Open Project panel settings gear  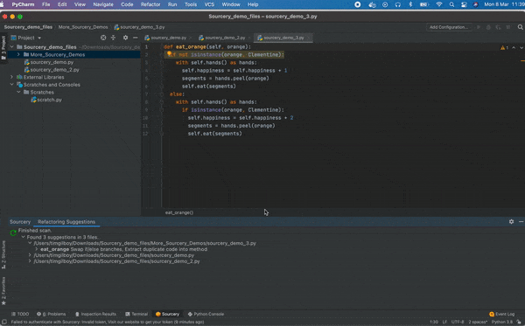pyautogui.click(x=125, y=38)
